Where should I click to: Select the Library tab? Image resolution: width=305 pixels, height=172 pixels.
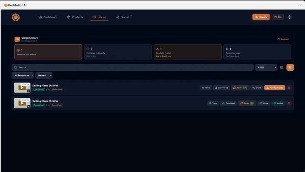100,17
